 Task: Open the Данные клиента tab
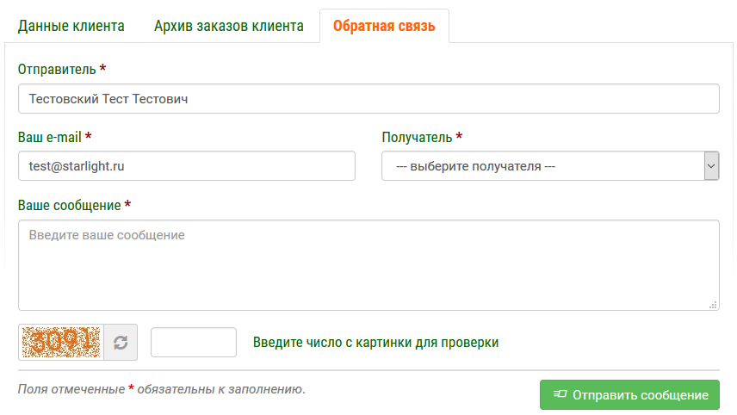click(x=71, y=26)
